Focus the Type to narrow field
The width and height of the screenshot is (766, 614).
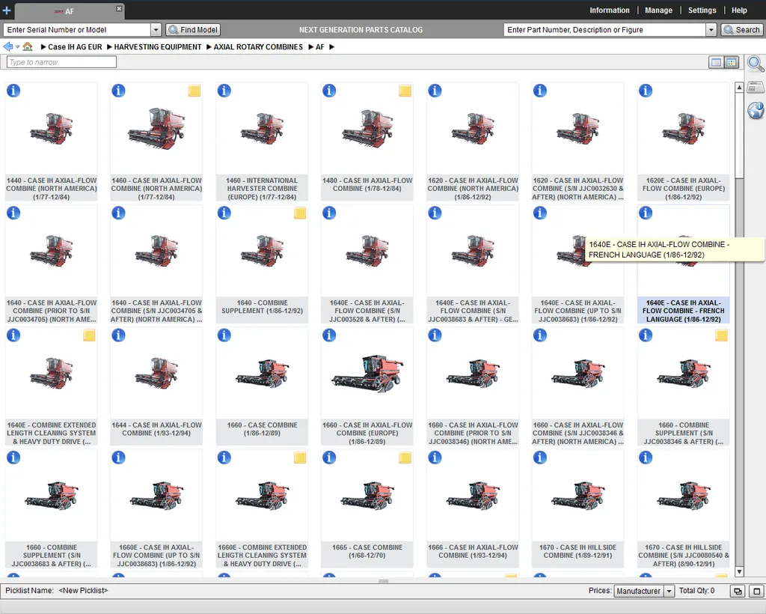point(61,62)
